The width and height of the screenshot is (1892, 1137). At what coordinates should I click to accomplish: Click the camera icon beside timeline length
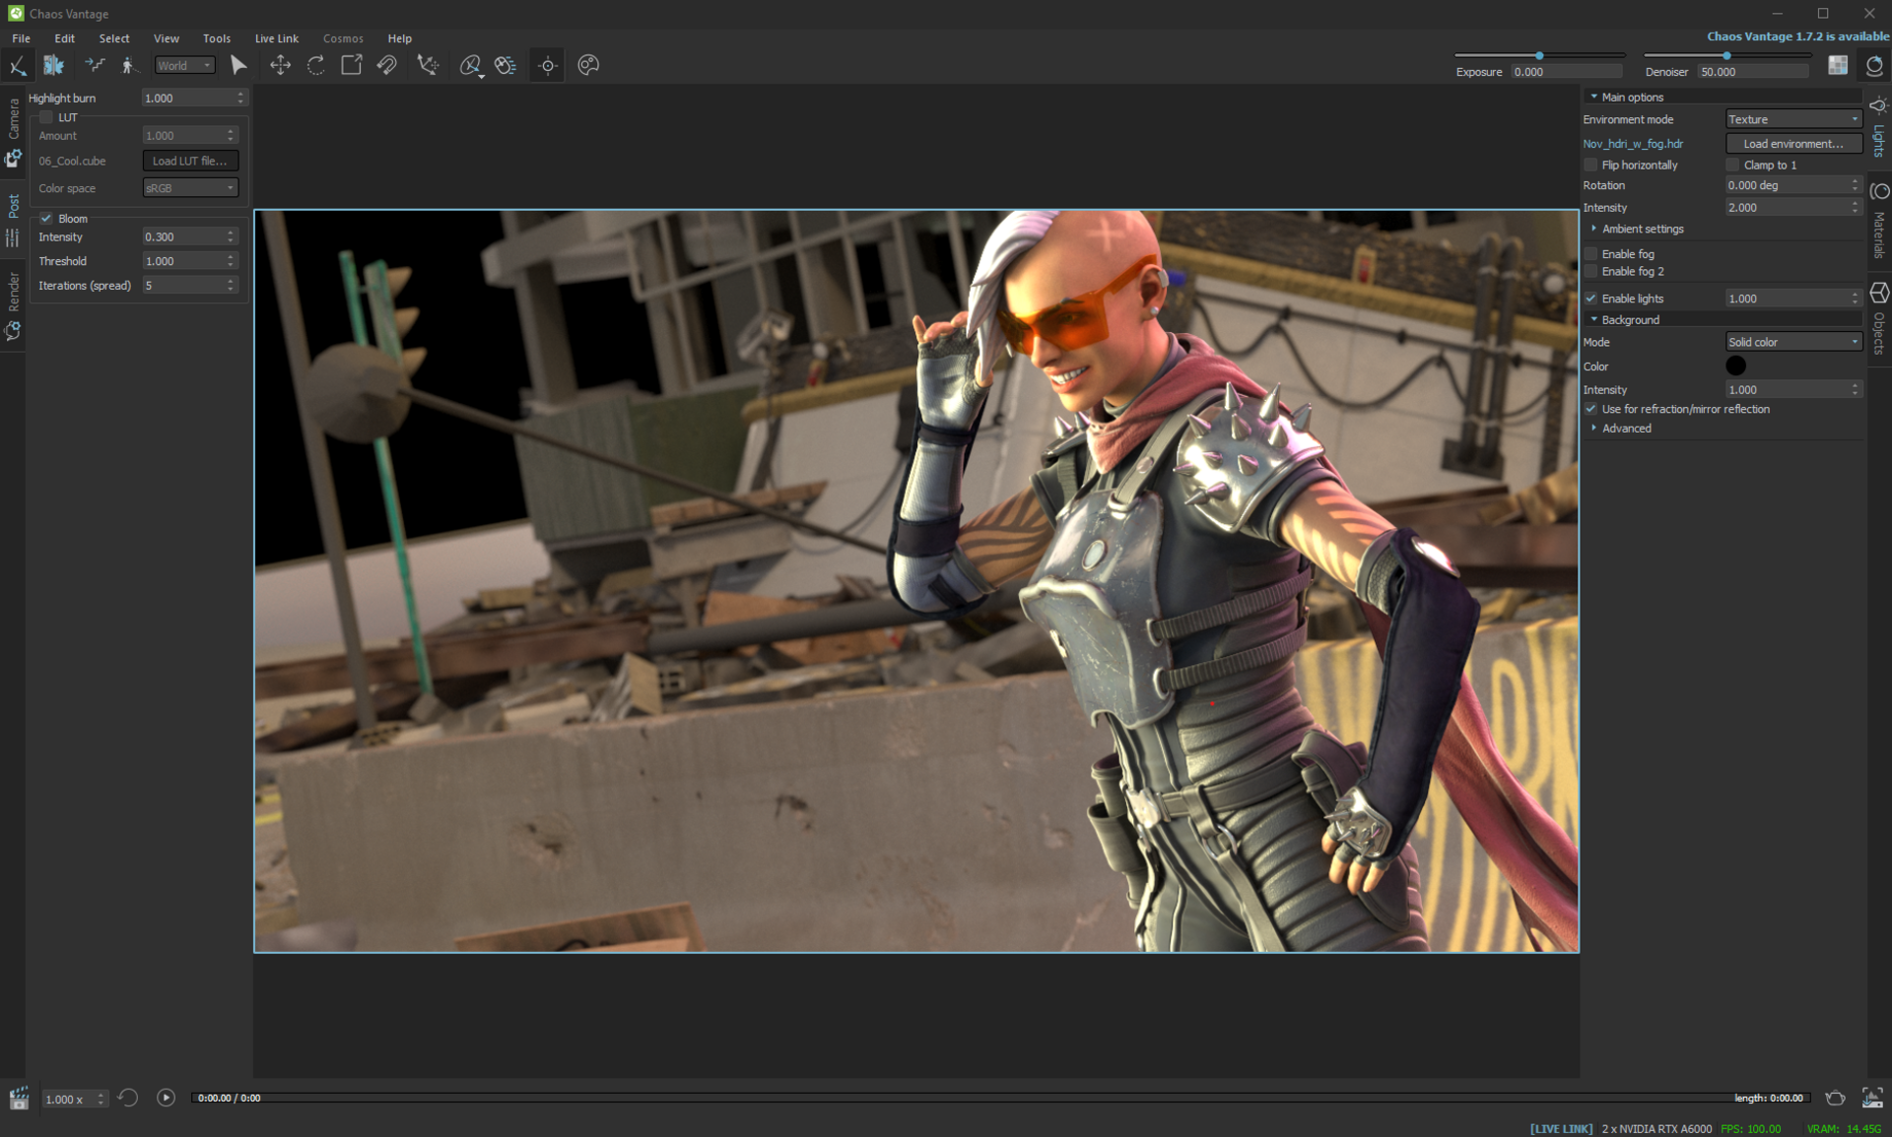point(1835,1098)
